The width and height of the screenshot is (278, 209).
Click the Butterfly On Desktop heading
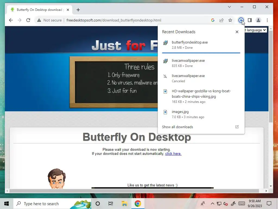(137, 137)
